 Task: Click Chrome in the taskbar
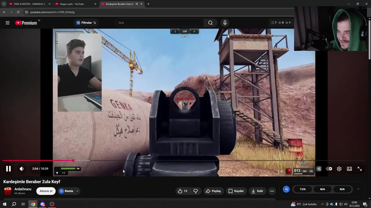pos(33,204)
